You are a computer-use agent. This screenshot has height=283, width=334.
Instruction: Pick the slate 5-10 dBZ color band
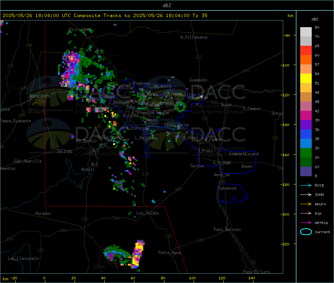point(306,171)
